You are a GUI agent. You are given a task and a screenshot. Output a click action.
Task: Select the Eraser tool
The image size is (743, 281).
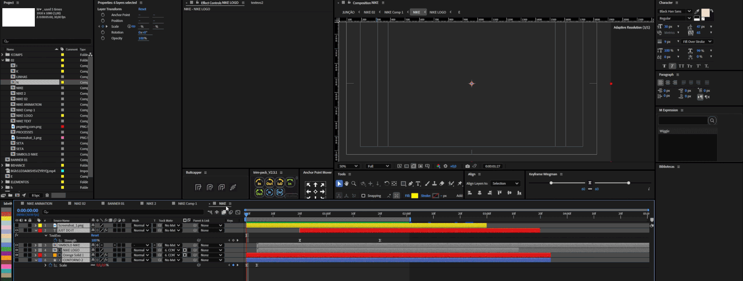pyautogui.click(x=442, y=183)
